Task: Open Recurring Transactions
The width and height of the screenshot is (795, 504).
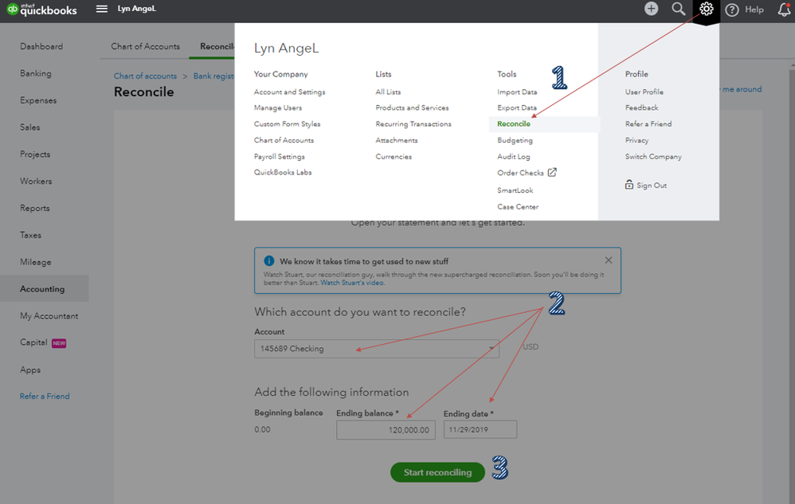Action: click(413, 123)
